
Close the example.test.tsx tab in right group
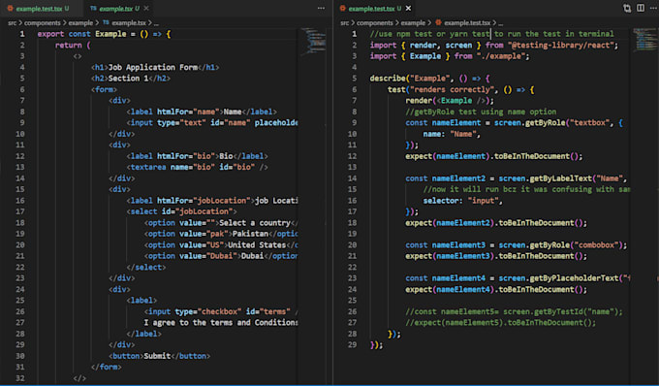coord(408,8)
